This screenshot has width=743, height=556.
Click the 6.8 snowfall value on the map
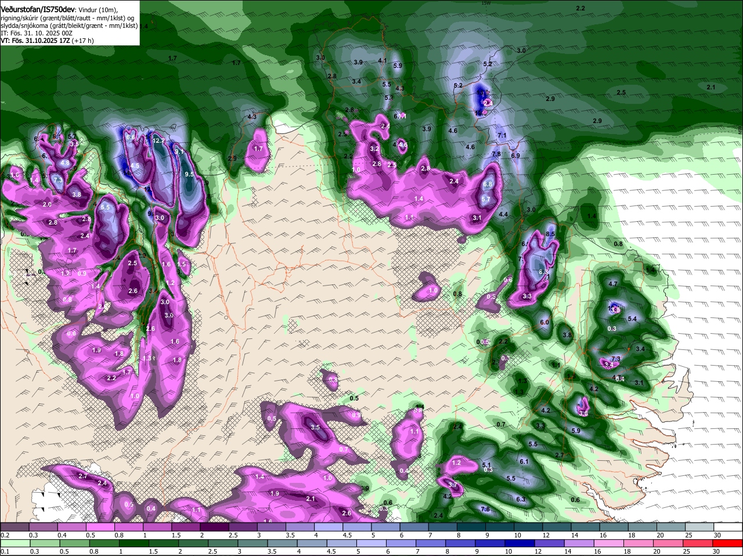pyautogui.click(x=488, y=185)
